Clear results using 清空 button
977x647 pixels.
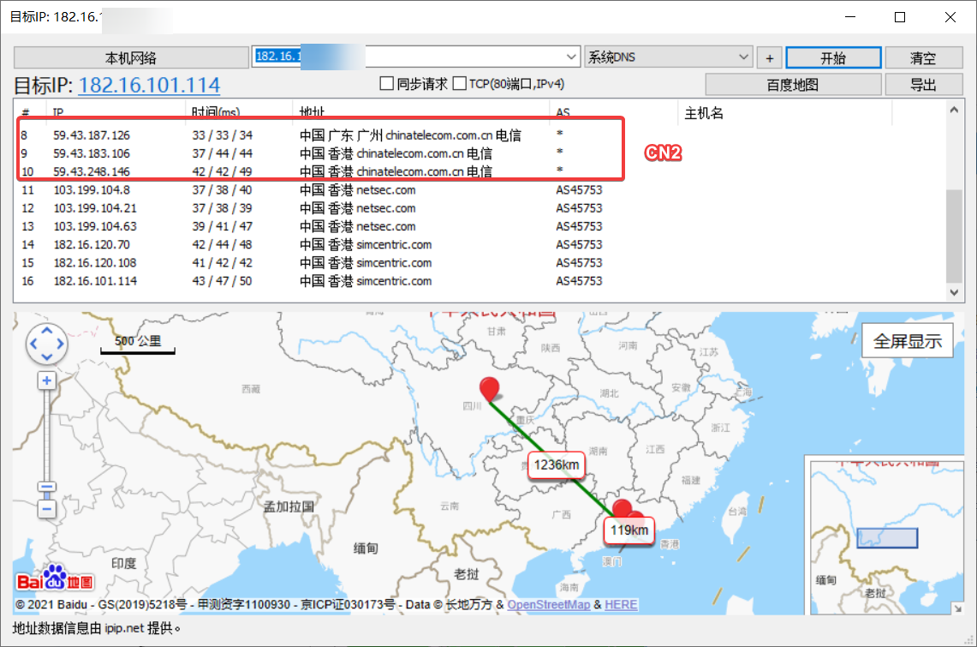coord(924,57)
